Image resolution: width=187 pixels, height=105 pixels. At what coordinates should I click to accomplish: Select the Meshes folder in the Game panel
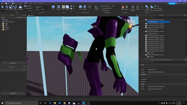pos(6,26)
